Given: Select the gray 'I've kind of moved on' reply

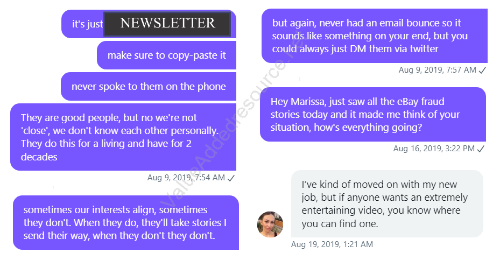Looking at the screenshot, I should click(x=387, y=204).
